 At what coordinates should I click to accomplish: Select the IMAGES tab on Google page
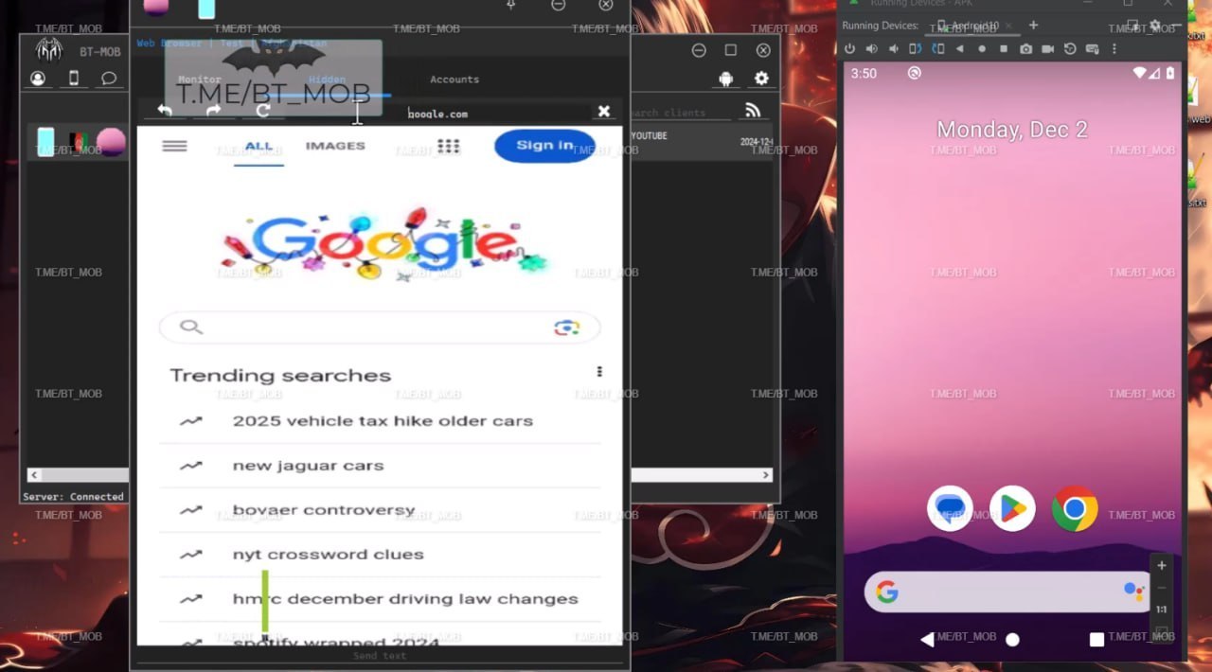[335, 146]
